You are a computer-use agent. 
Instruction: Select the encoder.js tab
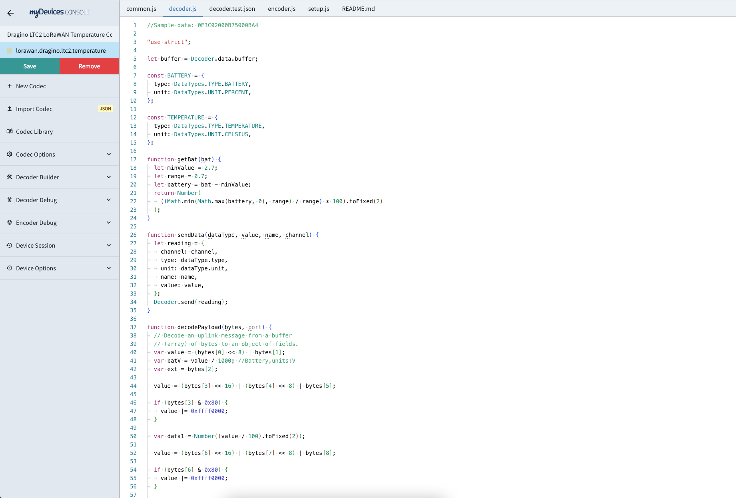[x=281, y=9]
